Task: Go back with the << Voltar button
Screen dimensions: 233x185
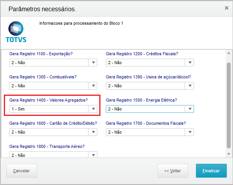Action: tap(173, 171)
